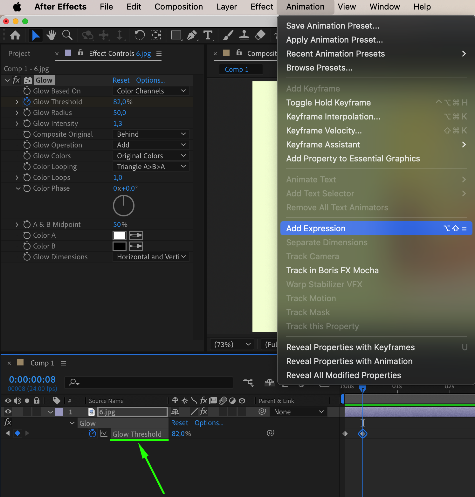Click the timeline search input field
Image resolution: width=475 pixels, height=497 pixels.
(x=149, y=382)
